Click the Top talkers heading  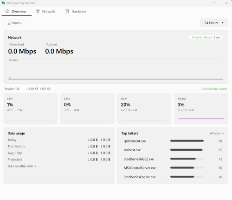(129, 133)
